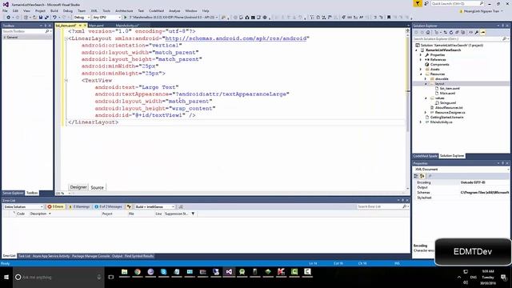
Task: Open Visual Studio from the taskbar
Action: (x=229, y=272)
